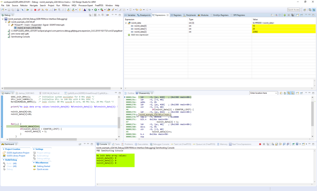Click Back navigation arrow in main toolbar

pos(141,10)
